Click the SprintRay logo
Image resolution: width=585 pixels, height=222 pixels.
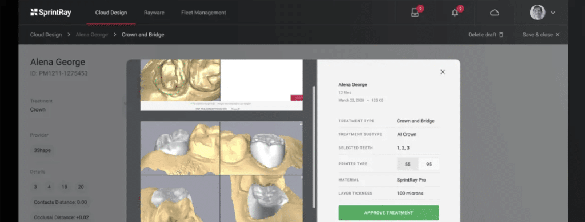click(51, 13)
